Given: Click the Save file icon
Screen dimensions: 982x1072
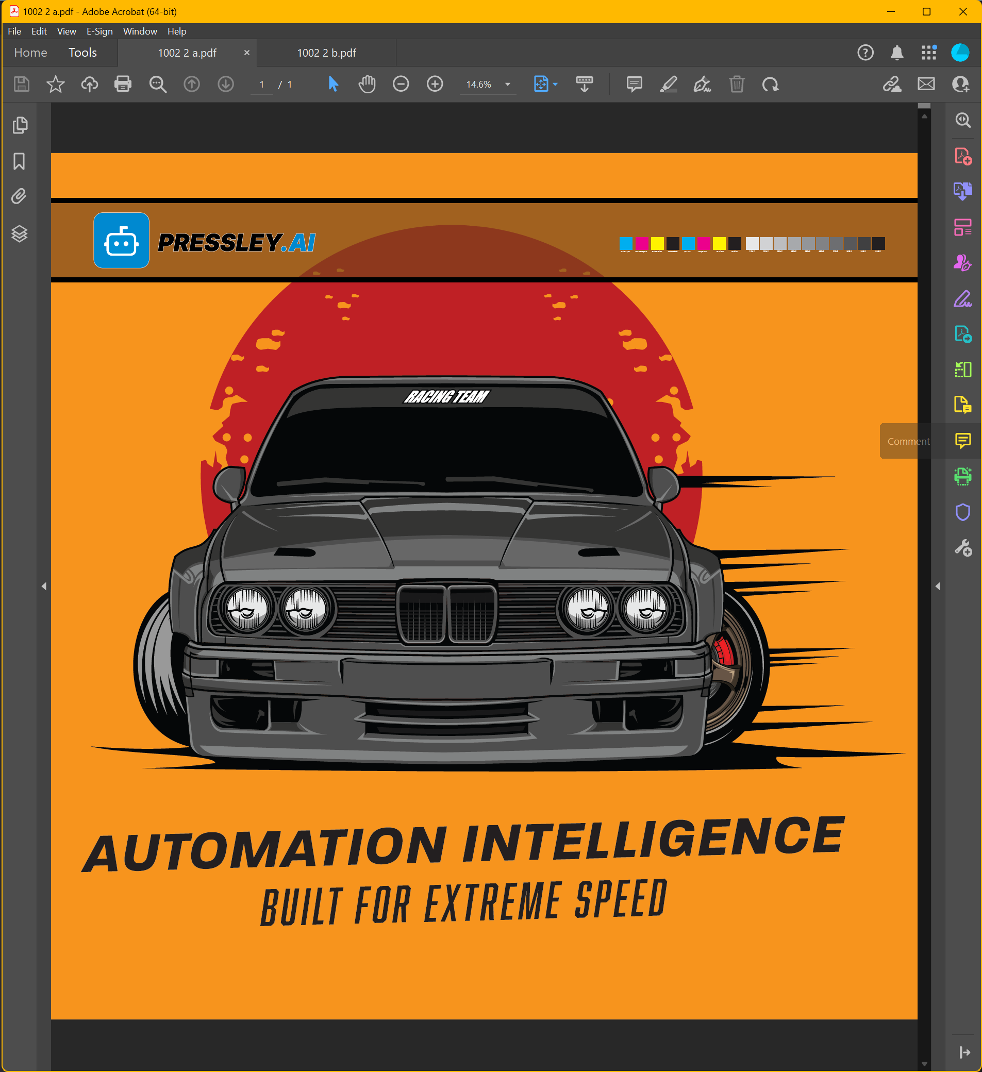Looking at the screenshot, I should coord(21,84).
